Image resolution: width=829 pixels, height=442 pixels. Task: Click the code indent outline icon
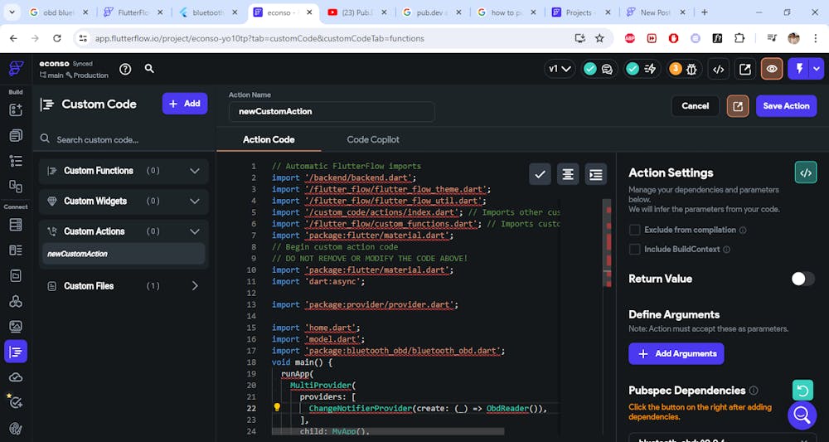596,174
